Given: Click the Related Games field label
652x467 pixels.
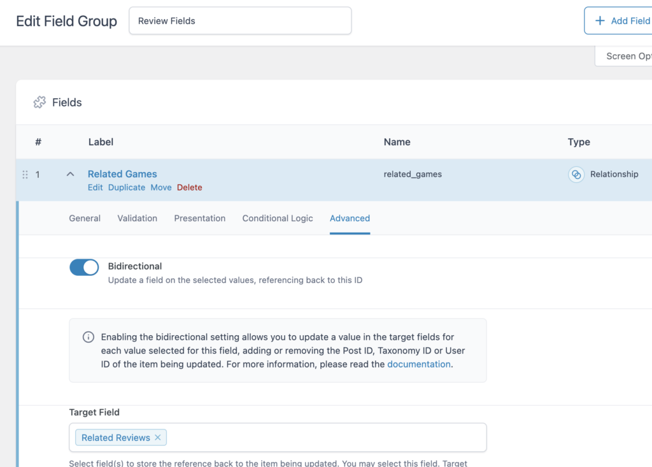Looking at the screenshot, I should [122, 174].
